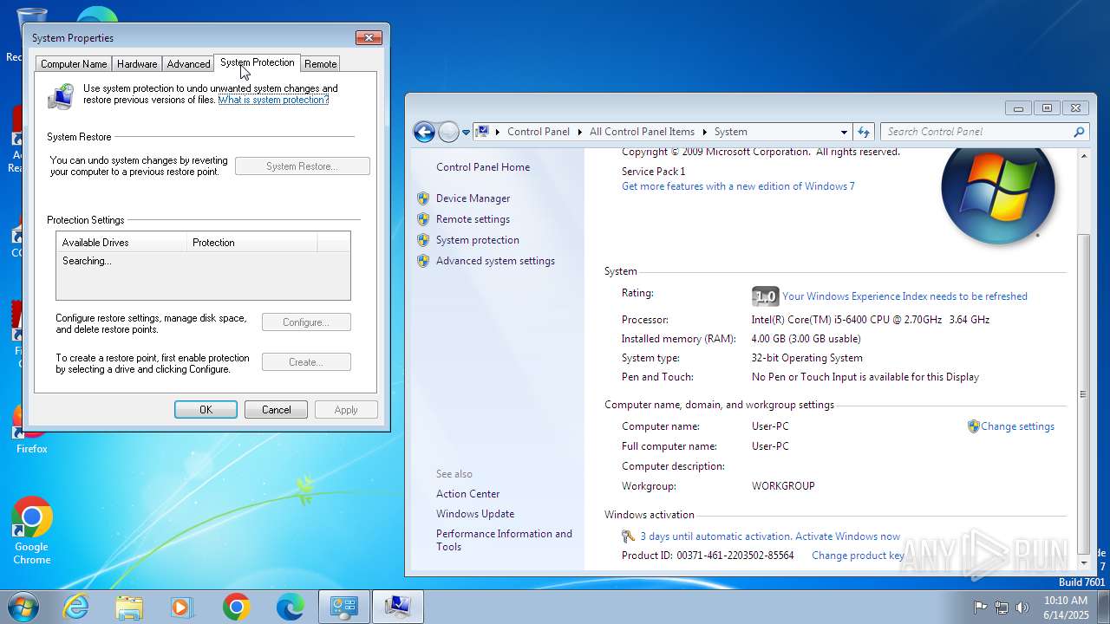This screenshot has width=1110, height=624.
Task: Maximize the Control Panel window
Action: point(1047,108)
